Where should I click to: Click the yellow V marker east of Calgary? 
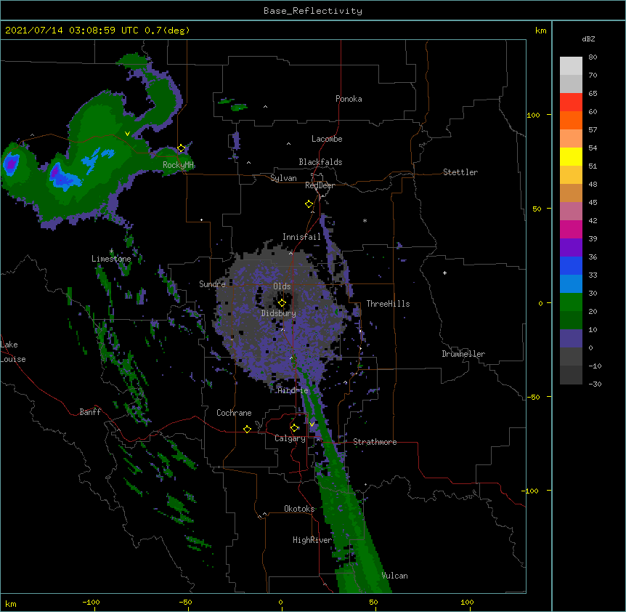(x=312, y=424)
